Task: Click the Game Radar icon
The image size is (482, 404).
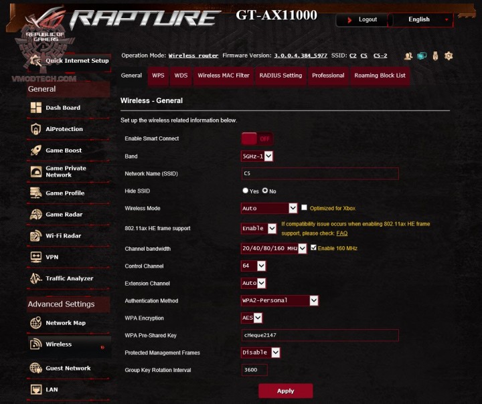Action: [36, 214]
